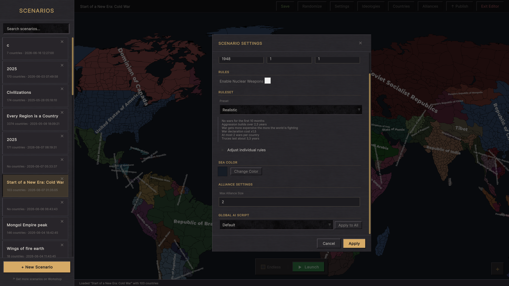Screen dimensions: 509x286
Task: Cancel the scenario settings changes
Action: pos(329,244)
